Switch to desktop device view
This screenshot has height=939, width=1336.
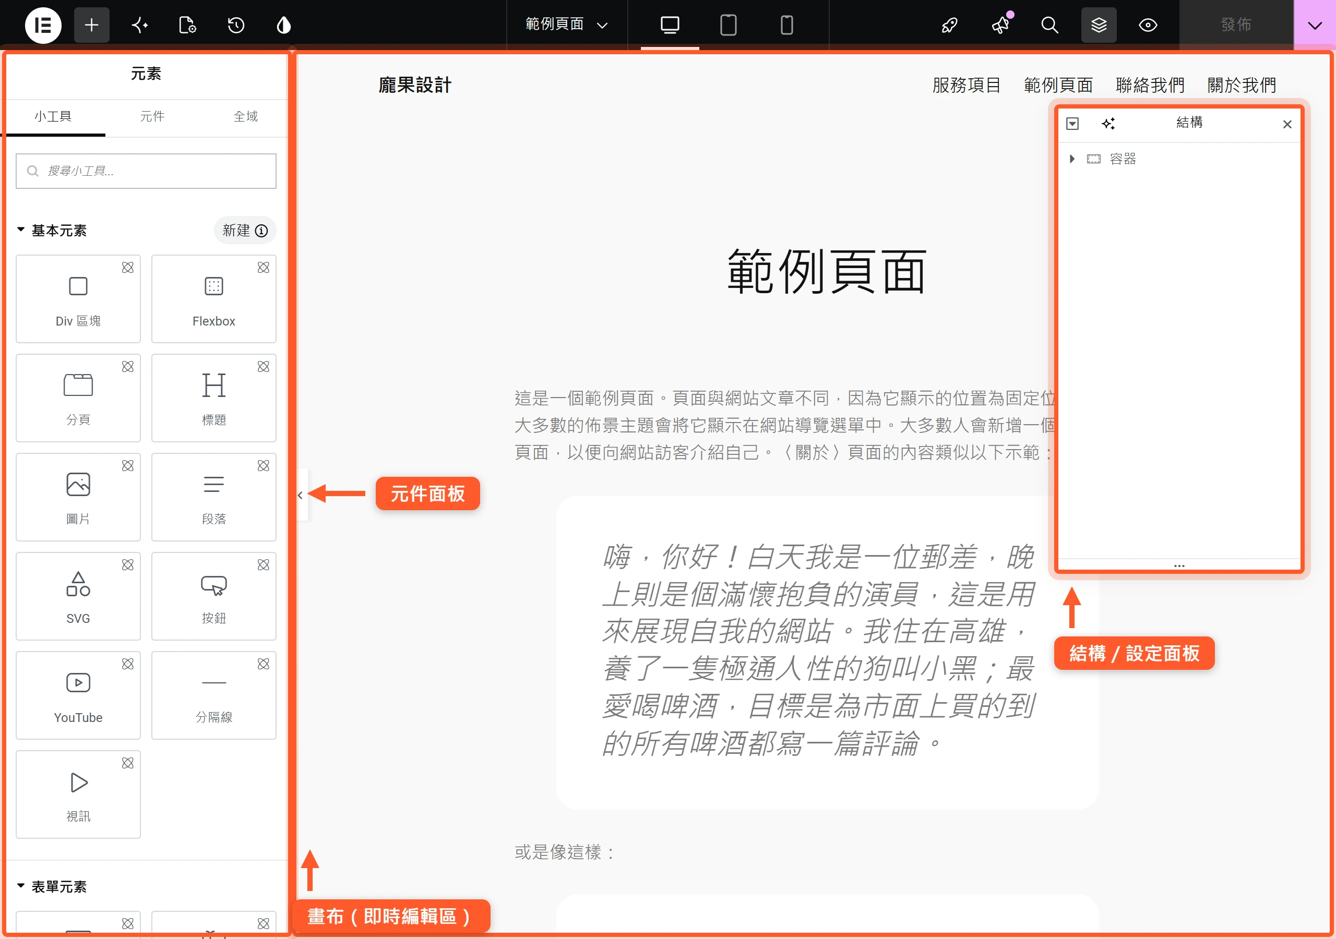click(x=670, y=25)
